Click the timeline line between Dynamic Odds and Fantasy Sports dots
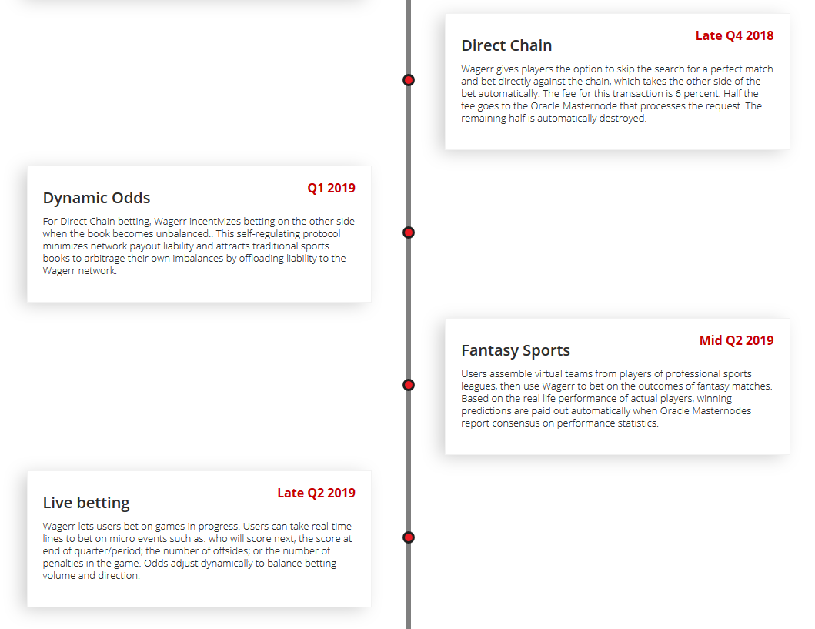The height and width of the screenshot is (629, 815). pos(409,308)
